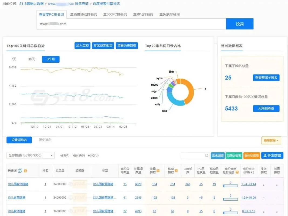Click competition bar for 幼儿园教师随笔 row
The image size is (288, 216).
tap(231, 186)
